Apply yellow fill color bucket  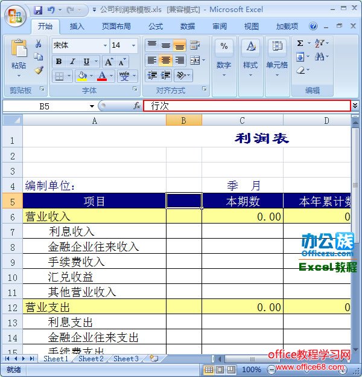pyautogui.click(x=82, y=76)
